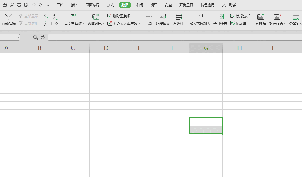302x177 pixels.
Task: Sort descending with the Z-A icon
Action: 46,23
